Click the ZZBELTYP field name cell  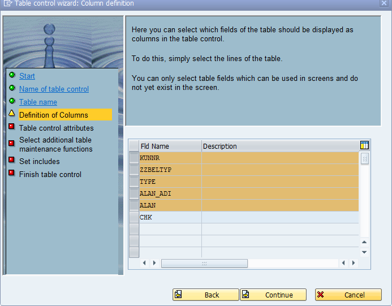point(170,170)
